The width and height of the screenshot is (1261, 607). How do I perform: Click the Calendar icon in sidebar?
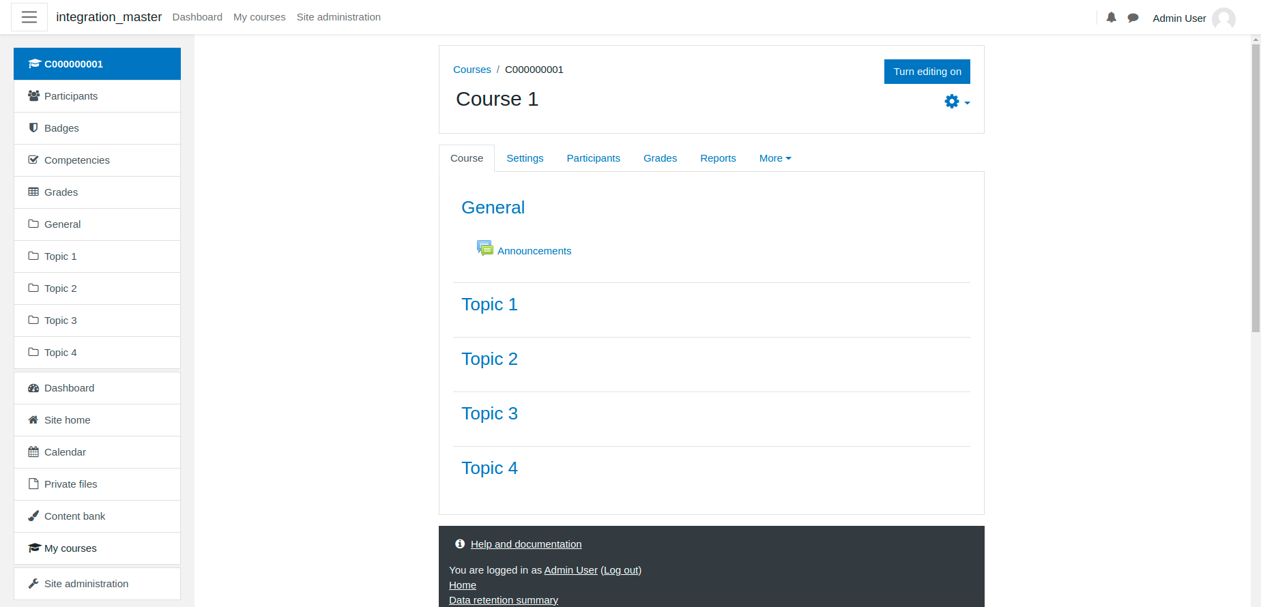click(33, 451)
